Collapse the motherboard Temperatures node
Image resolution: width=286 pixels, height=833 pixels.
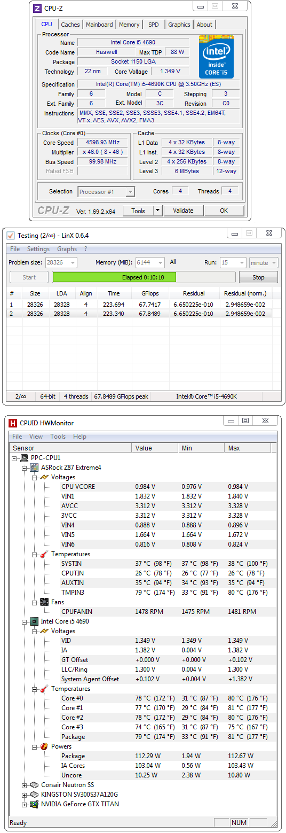pyautogui.click(x=34, y=554)
